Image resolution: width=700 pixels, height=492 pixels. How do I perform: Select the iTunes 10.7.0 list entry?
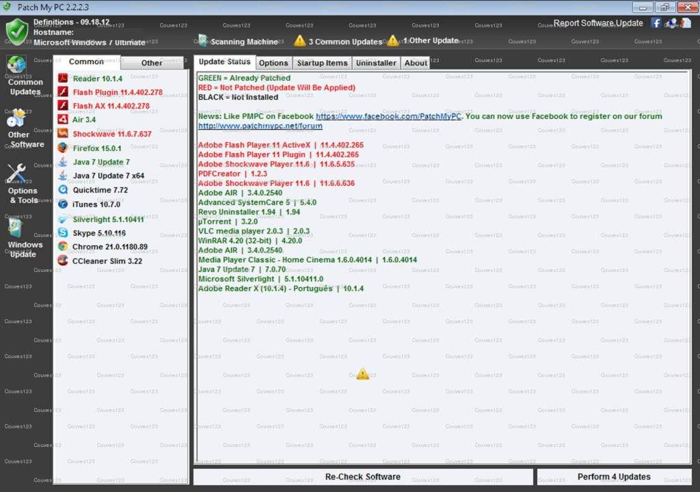96,204
